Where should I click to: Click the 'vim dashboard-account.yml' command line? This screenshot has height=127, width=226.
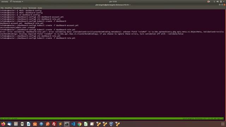click(32, 17)
